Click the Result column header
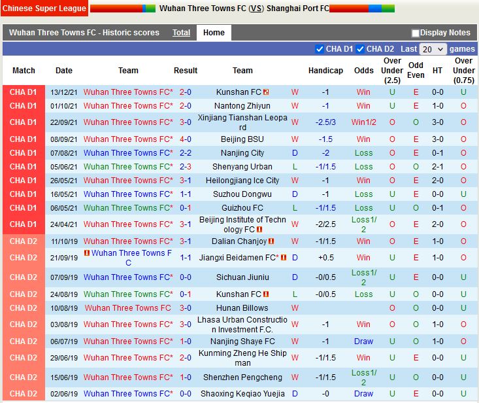 pyautogui.click(x=186, y=71)
